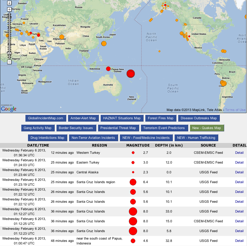Open the Disease Outbreaks Map
Image resolution: width=247 pixels, height=246 pixels.
(x=198, y=118)
